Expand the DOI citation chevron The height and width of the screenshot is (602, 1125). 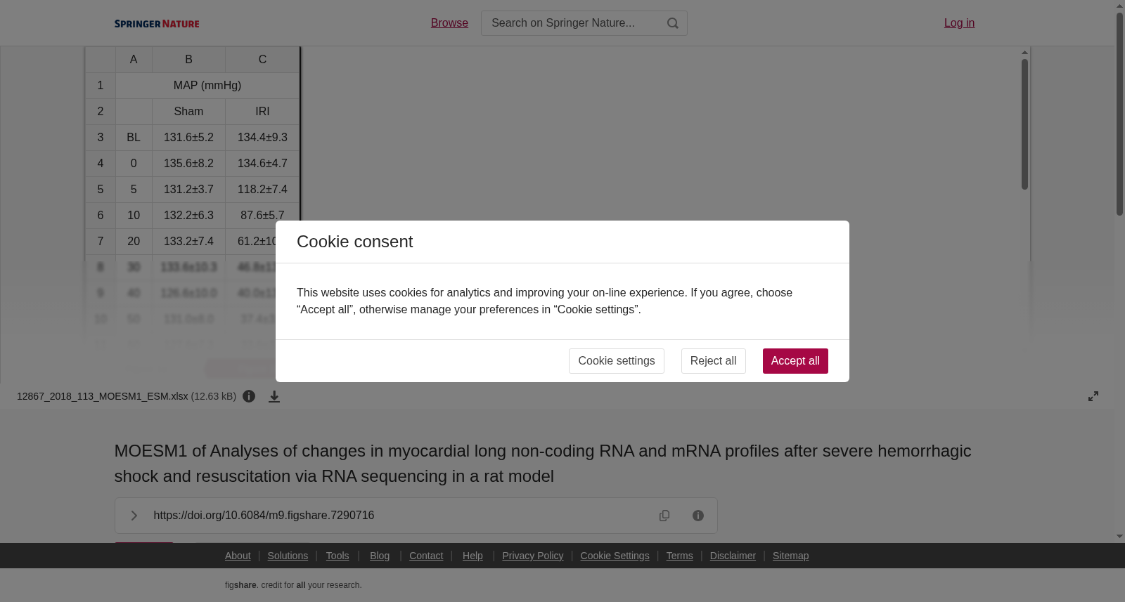pyautogui.click(x=134, y=516)
